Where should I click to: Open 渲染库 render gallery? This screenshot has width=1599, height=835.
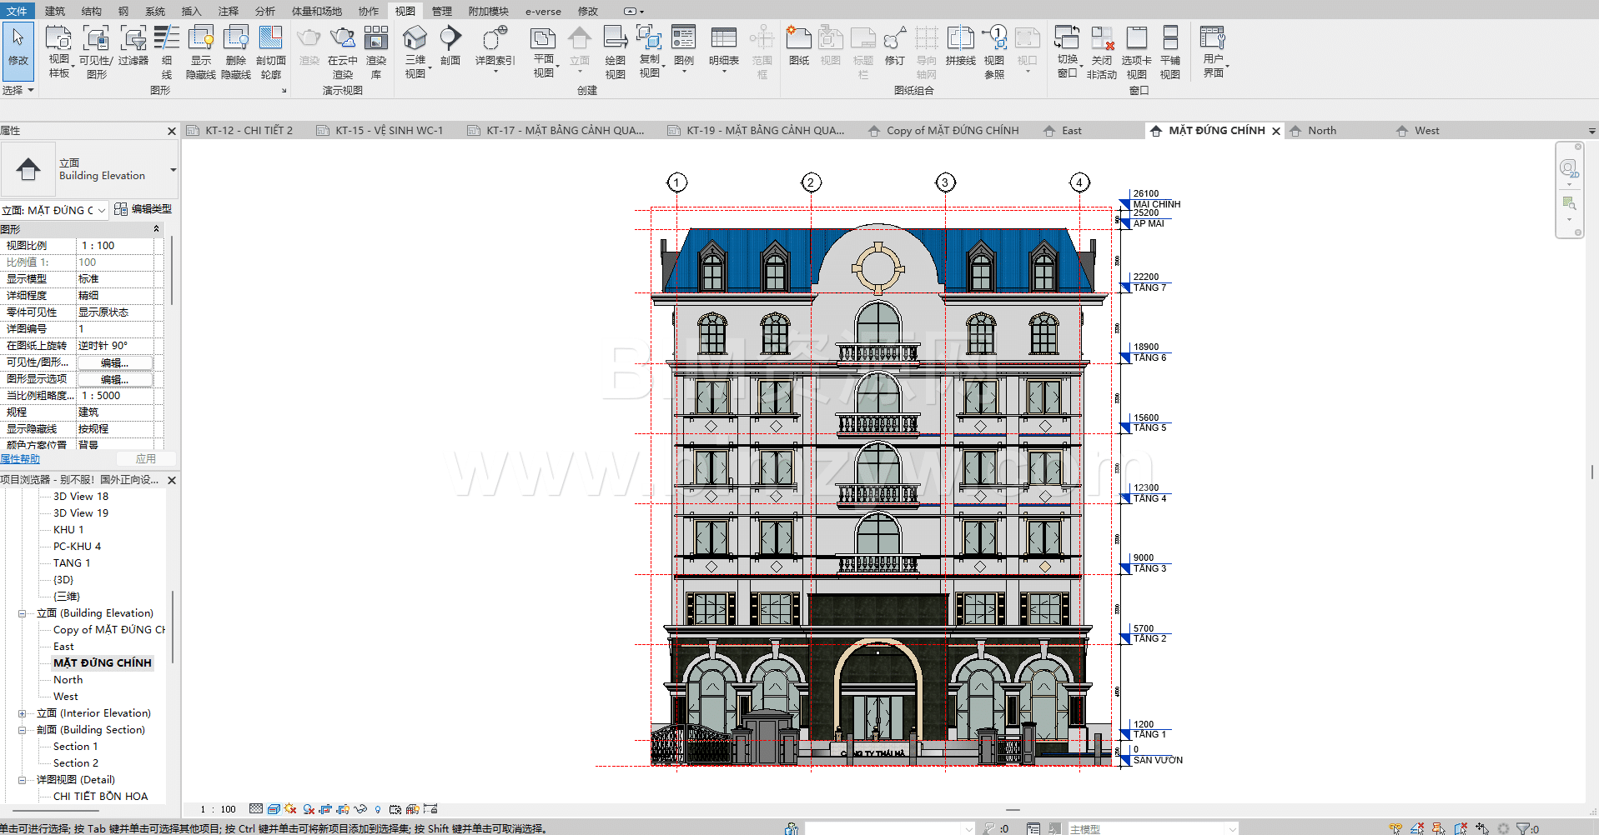click(x=376, y=52)
